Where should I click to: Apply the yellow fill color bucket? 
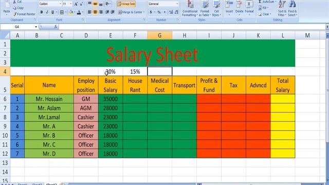(71, 12)
